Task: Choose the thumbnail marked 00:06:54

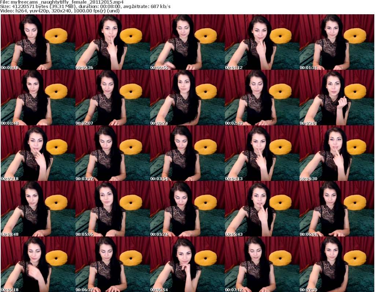Action: coord(187,264)
